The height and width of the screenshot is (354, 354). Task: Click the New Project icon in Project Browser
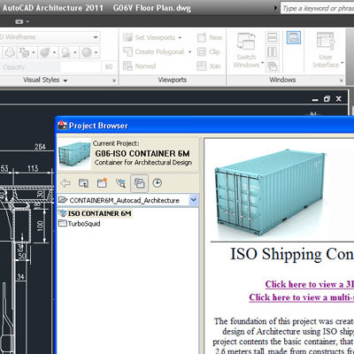(102, 183)
